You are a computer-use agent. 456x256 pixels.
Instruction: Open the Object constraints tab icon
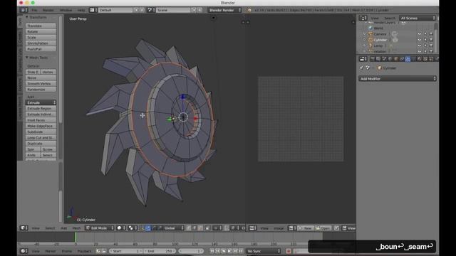point(402,59)
